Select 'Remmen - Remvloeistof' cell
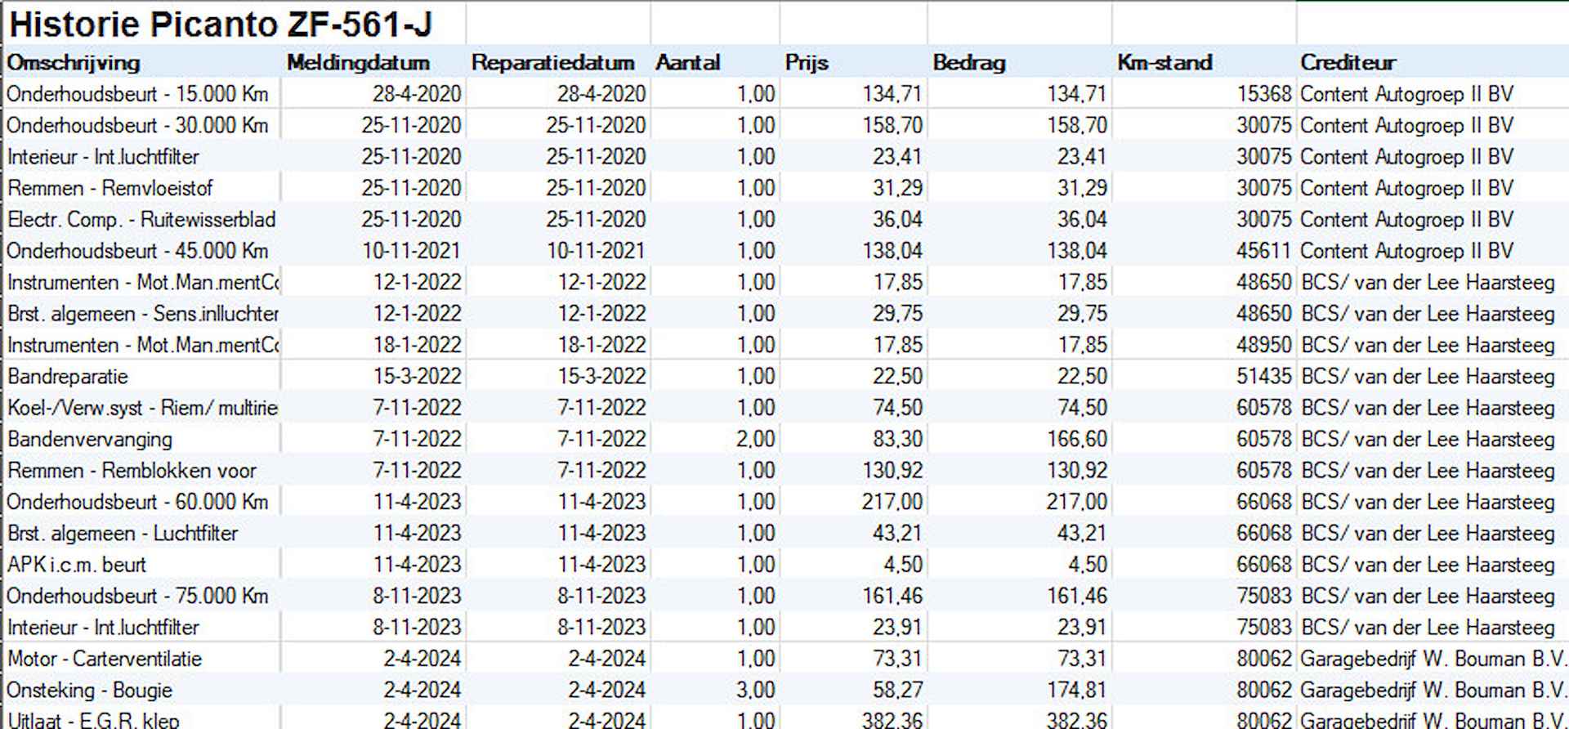This screenshot has width=1569, height=729. coord(142,188)
